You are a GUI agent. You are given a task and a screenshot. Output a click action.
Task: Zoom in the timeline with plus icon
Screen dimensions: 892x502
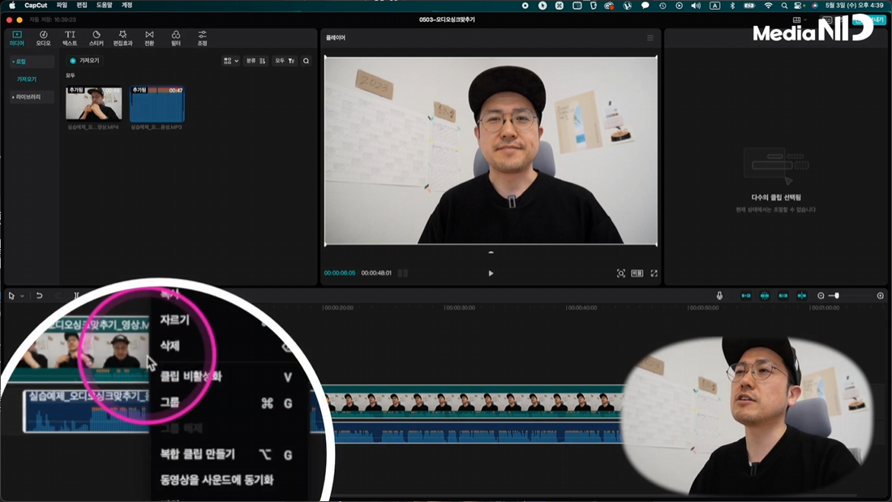click(x=880, y=295)
